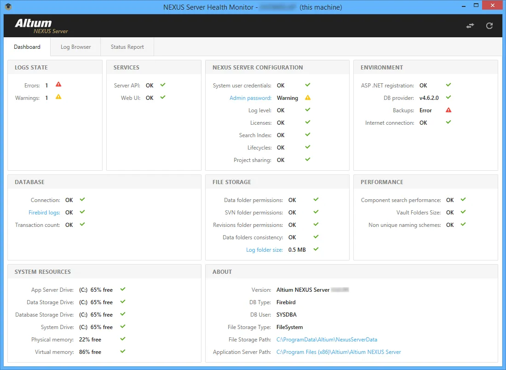Image resolution: width=506 pixels, height=370 pixels.
Task: Click the warning triangle beside Admin password
Action: (x=308, y=98)
